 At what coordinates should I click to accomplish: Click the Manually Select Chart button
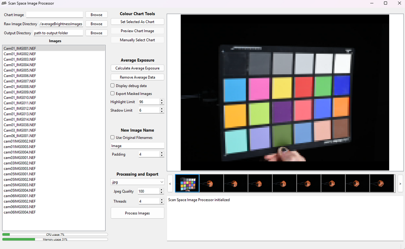137,40
